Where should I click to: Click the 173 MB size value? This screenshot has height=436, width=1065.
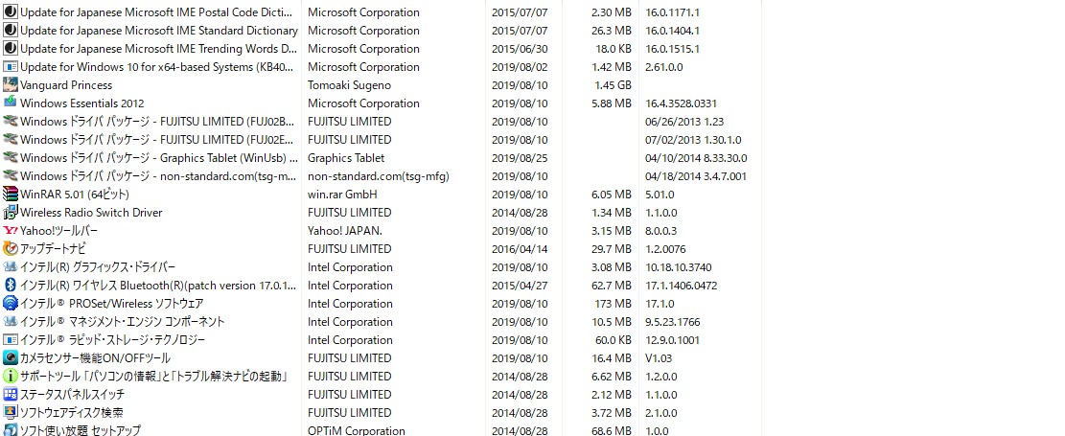point(614,304)
